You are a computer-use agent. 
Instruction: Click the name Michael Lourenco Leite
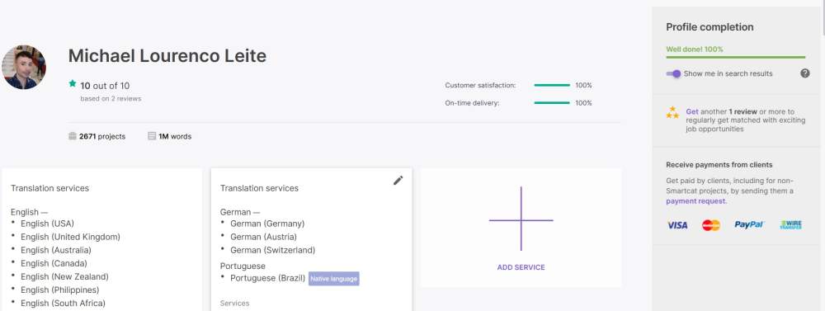(x=167, y=55)
